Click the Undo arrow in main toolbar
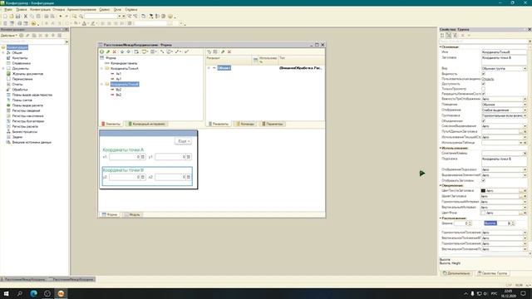This screenshot has height=299, width=532. 61,17
